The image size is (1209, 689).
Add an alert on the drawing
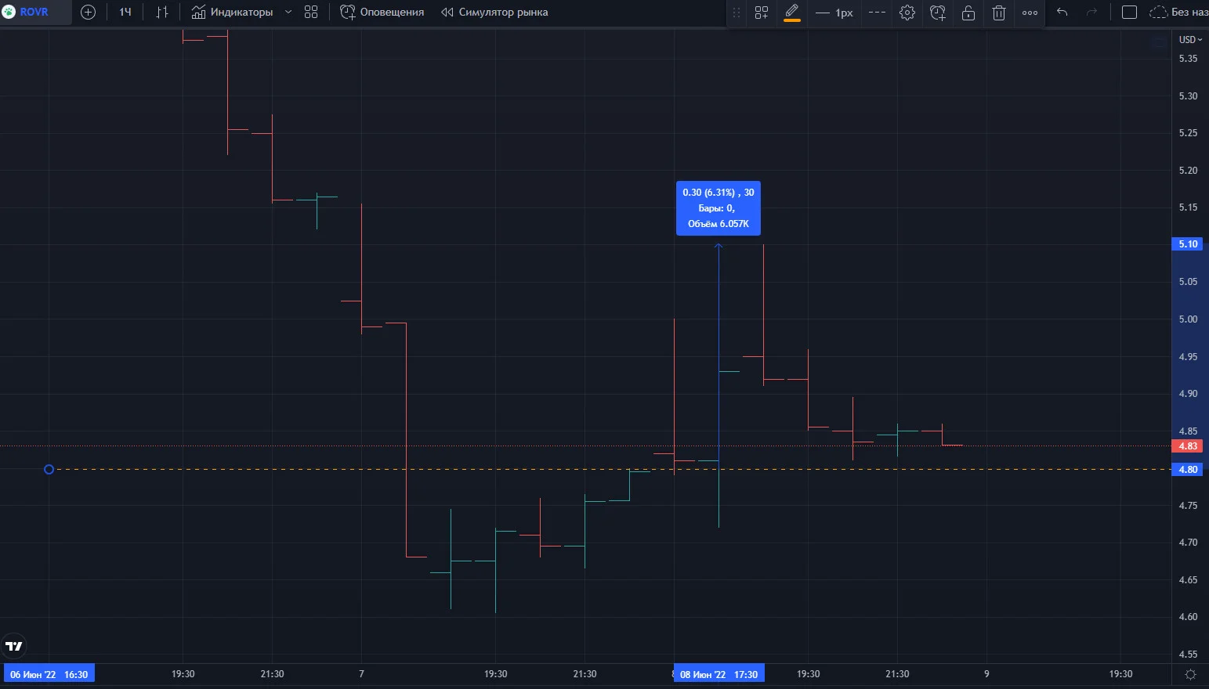938,13
